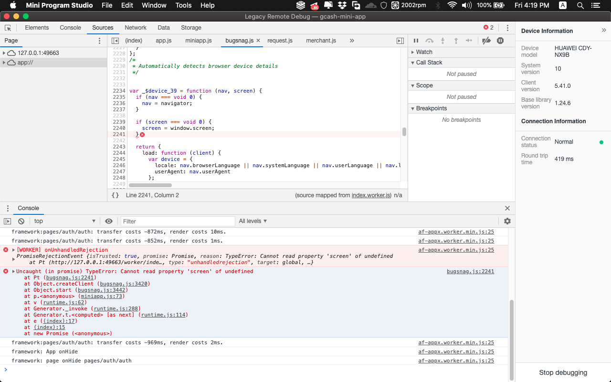Screen dimensions: 611x382
Task: Hide the file navigator pane
Action: (115, 41)
